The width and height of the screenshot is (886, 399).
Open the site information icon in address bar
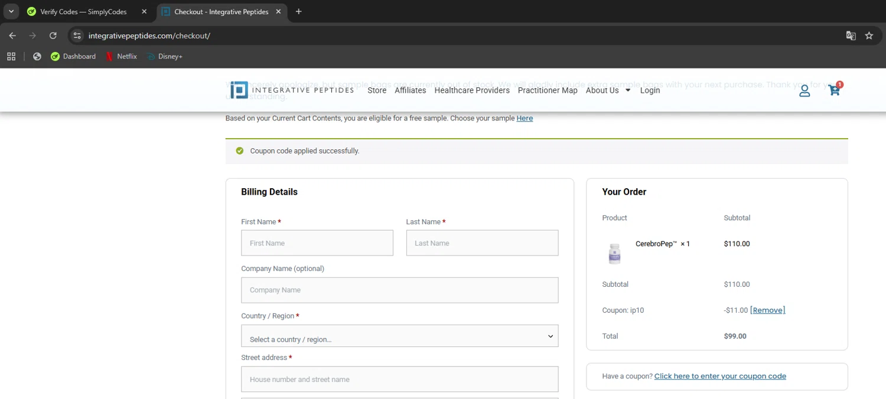click(77, 35)
